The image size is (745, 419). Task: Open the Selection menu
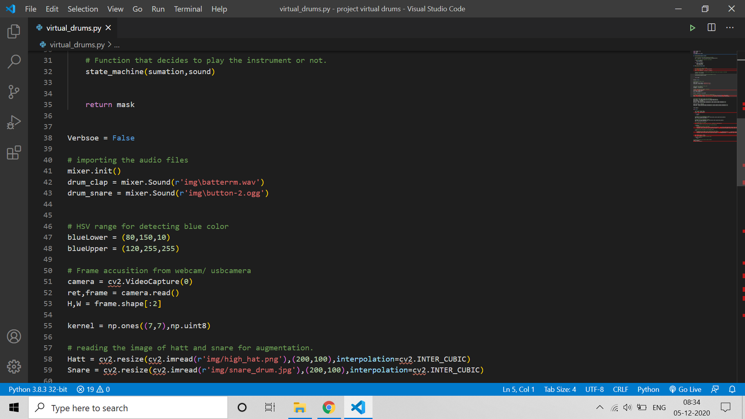[83, 9]
